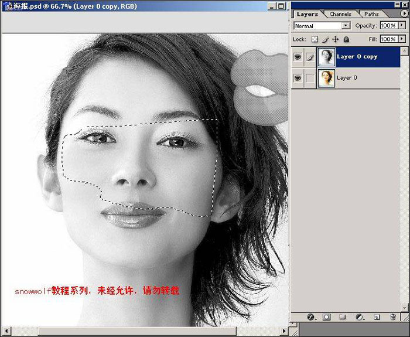
Task: Click the Delete layer trash icon
Action: (393, 317)
